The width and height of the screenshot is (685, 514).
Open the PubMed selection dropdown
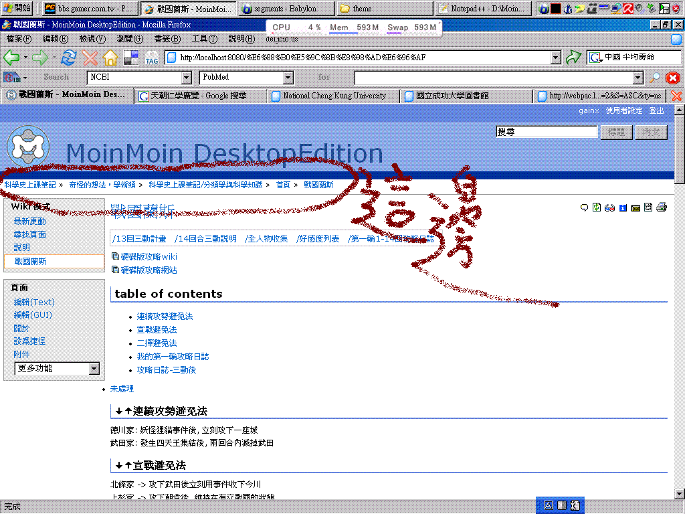tap(288, 78)
